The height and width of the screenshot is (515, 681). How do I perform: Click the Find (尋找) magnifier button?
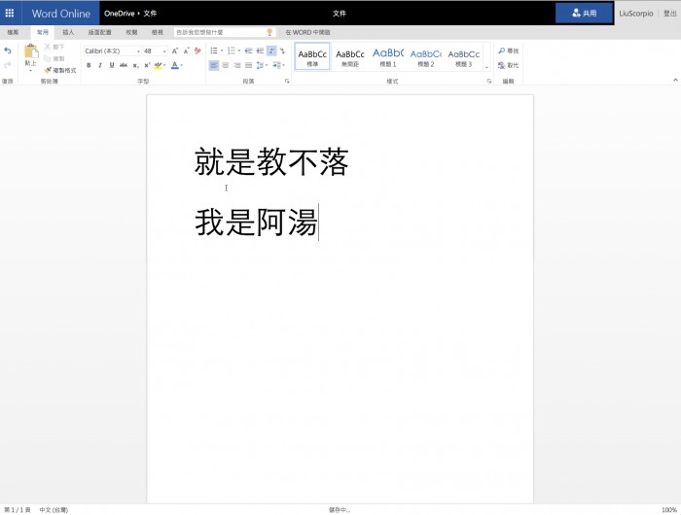coord(508,51)
